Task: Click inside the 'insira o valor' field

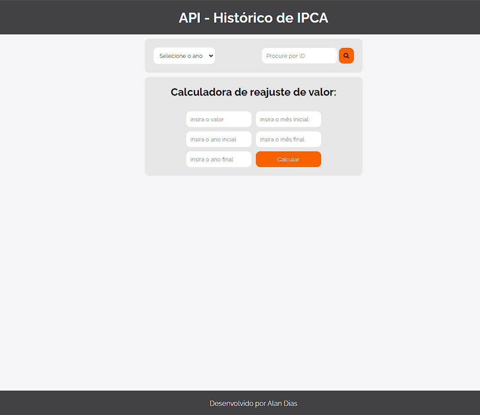Action: tap(218, 119)
